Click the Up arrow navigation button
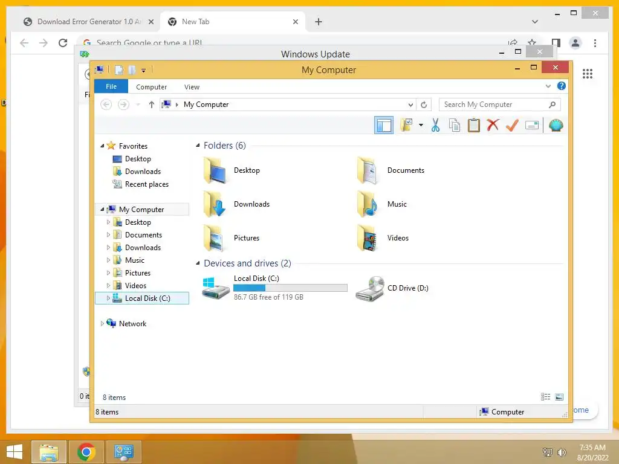This screenshot has width=619, height=464. point(151,105)
